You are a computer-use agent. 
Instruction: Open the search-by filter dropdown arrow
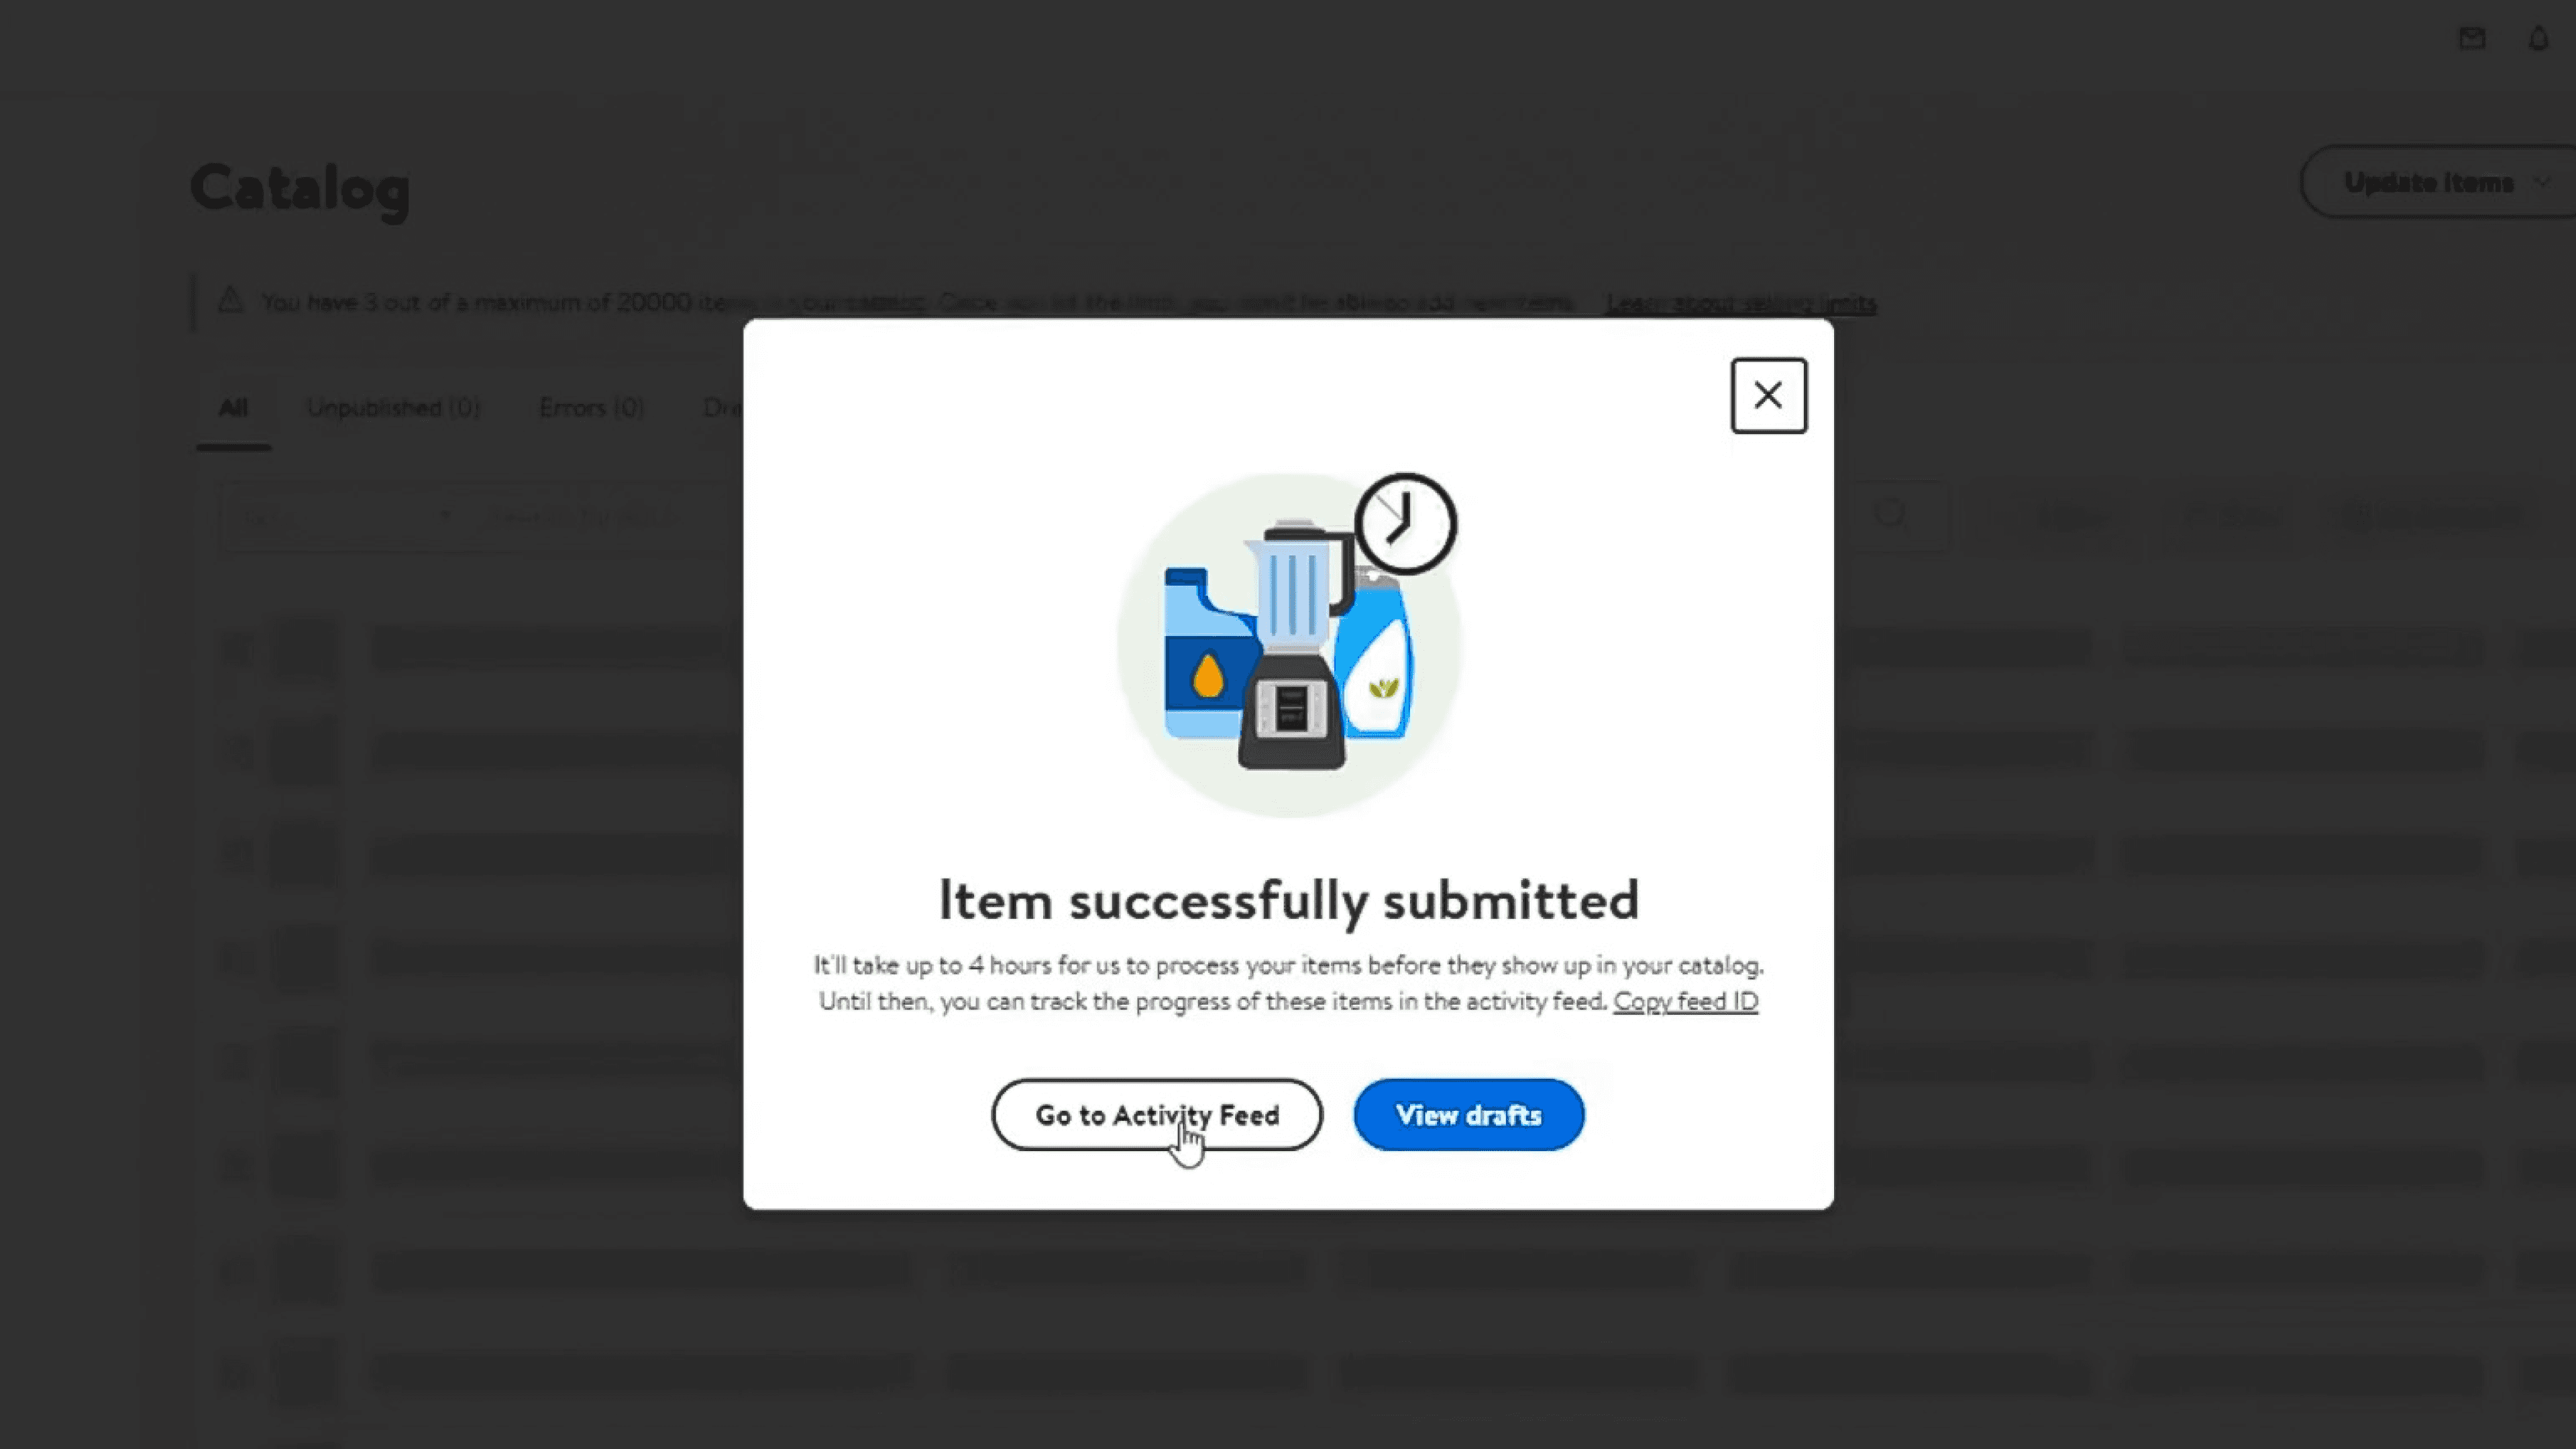[x=446, y=517]
